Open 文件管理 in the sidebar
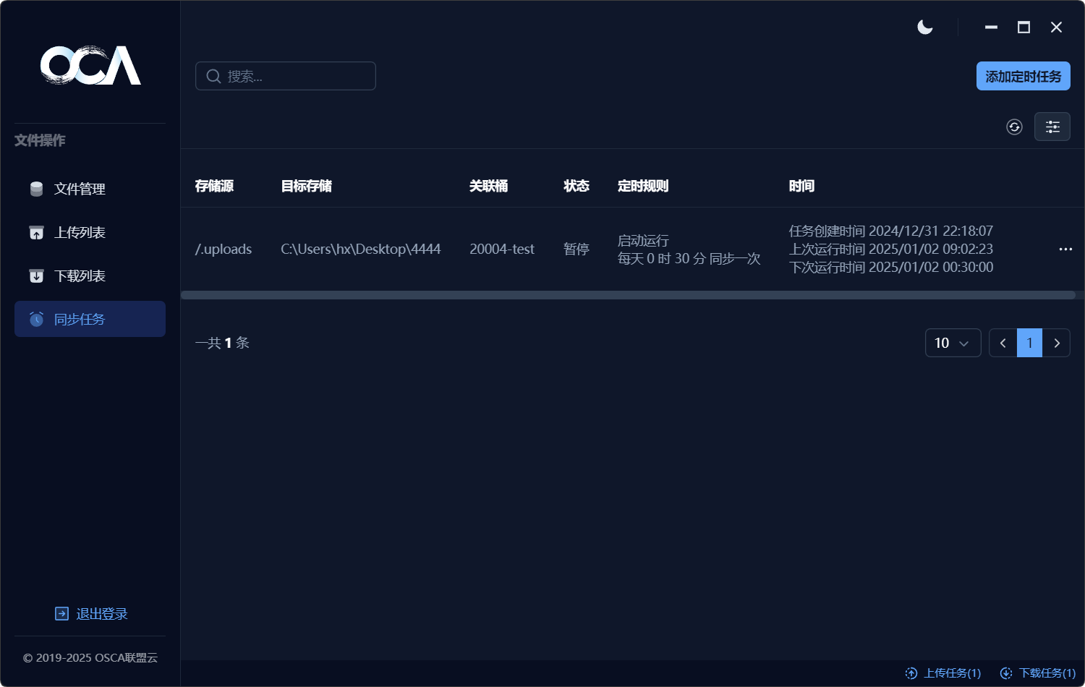This screenshot has height=687, width=1085. click(x=80, y=189)
